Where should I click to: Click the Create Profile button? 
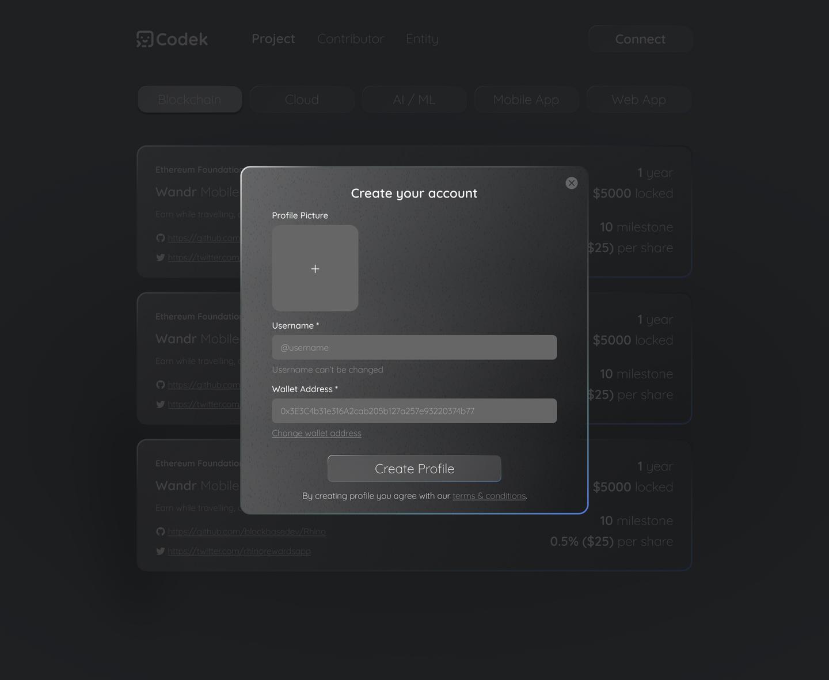click(414, 469)
